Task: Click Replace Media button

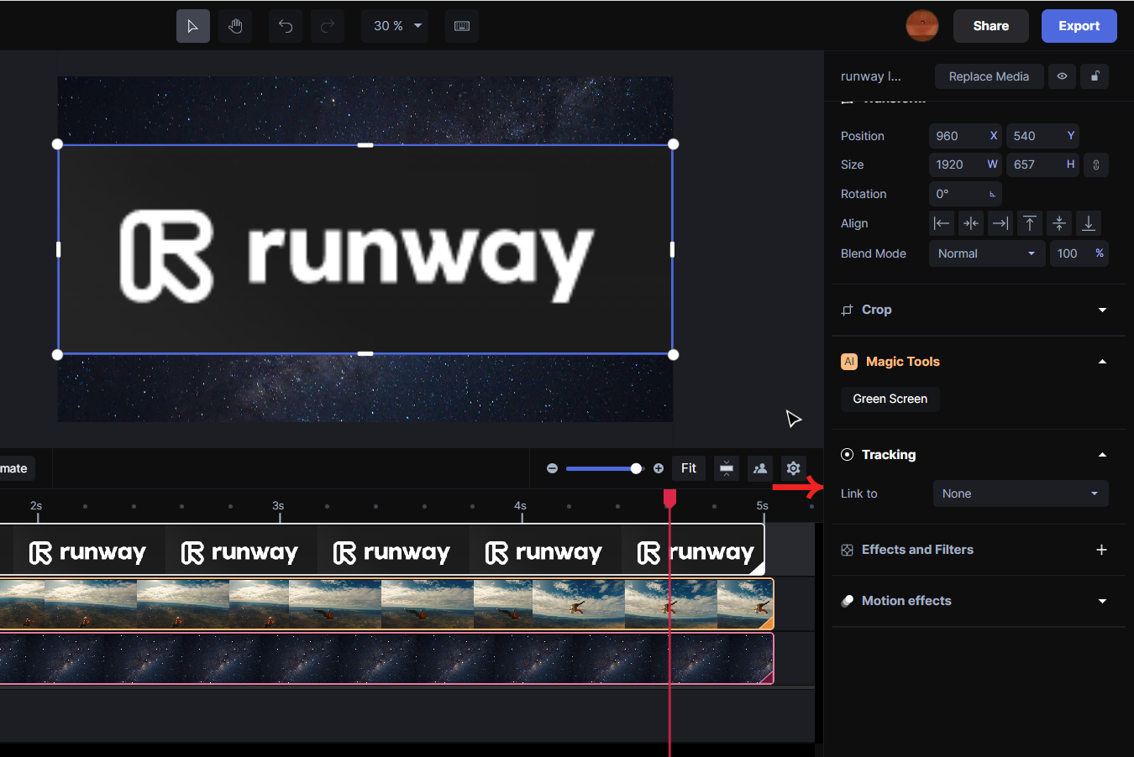Action: click(x=989, y=76)
